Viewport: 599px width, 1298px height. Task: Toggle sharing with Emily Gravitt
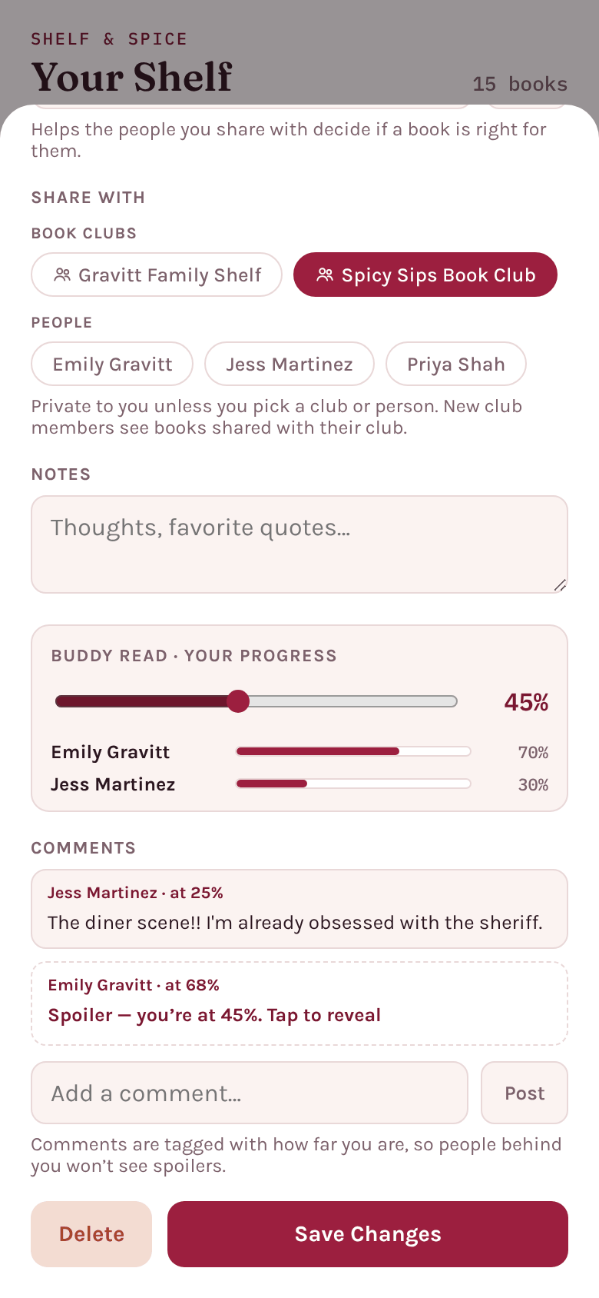pos(112,364)
